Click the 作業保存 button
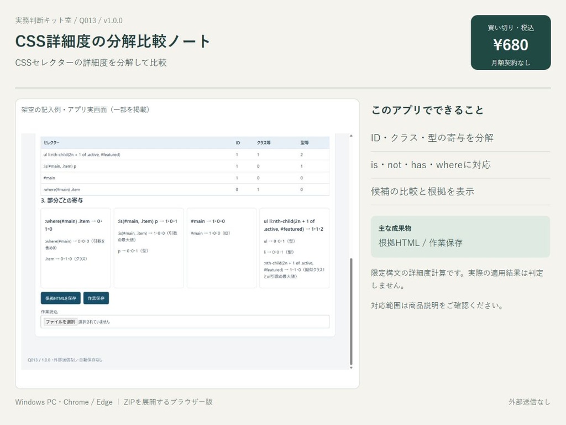Screen dimensions: 566x425 (x=96, y=298)
